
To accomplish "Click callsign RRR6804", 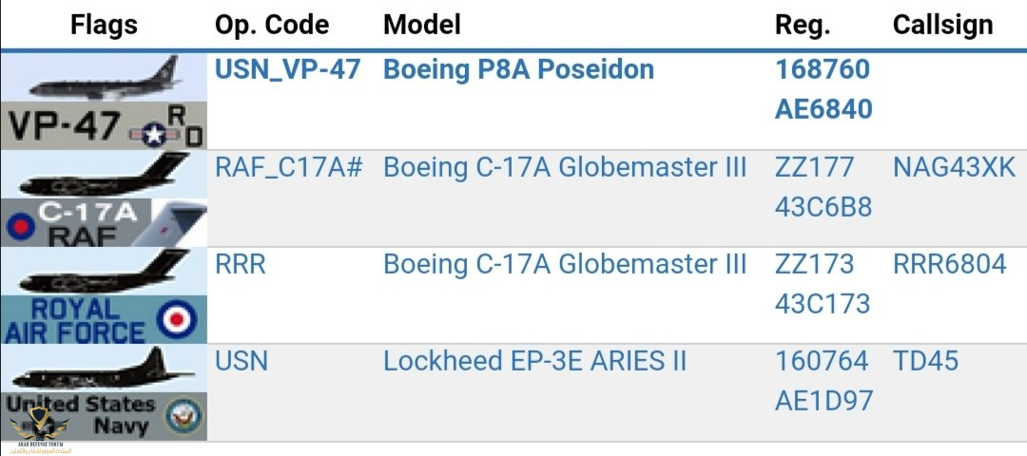I will pyautogui.click(x=949, y=264).
